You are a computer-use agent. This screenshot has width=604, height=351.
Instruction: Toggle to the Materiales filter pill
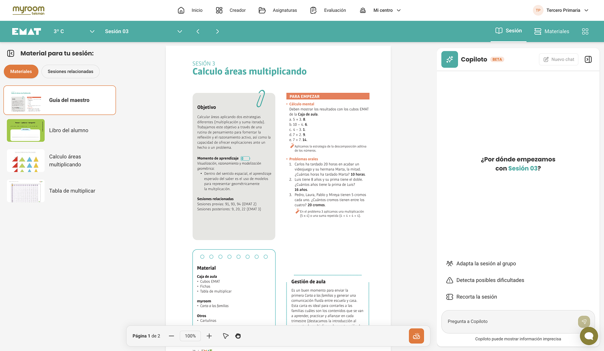point(21,71)
